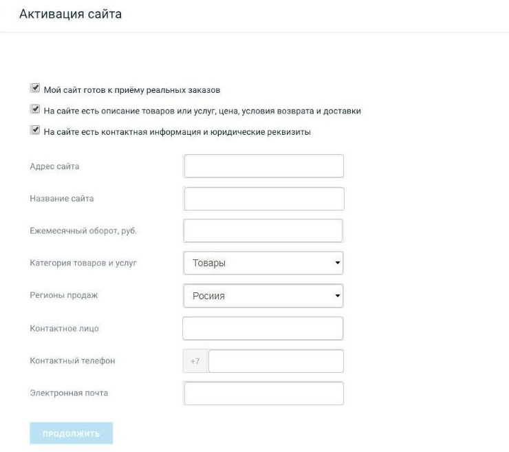Screen dimensions: 509x452
Task: Click the Контактное лицо text box
Action: tap(262, 328)
